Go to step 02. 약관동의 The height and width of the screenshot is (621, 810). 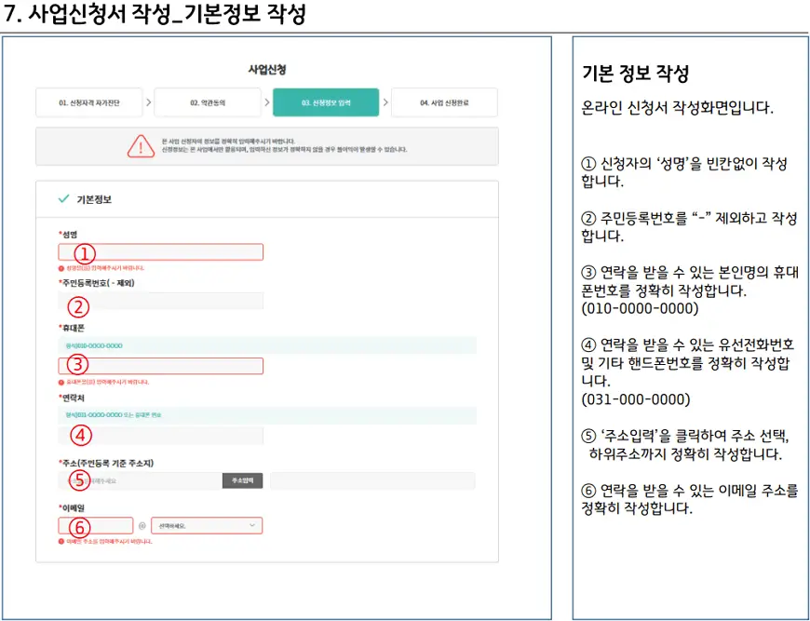(208, 102)
